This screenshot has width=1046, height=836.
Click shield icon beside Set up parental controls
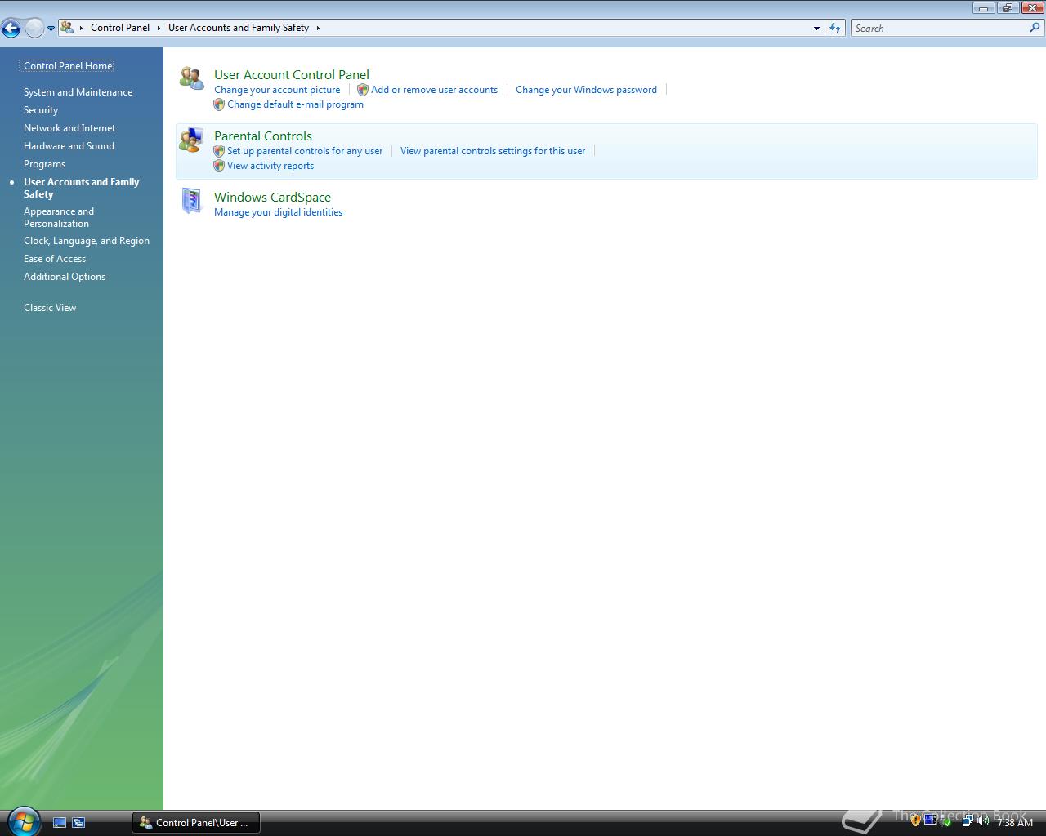219,151
